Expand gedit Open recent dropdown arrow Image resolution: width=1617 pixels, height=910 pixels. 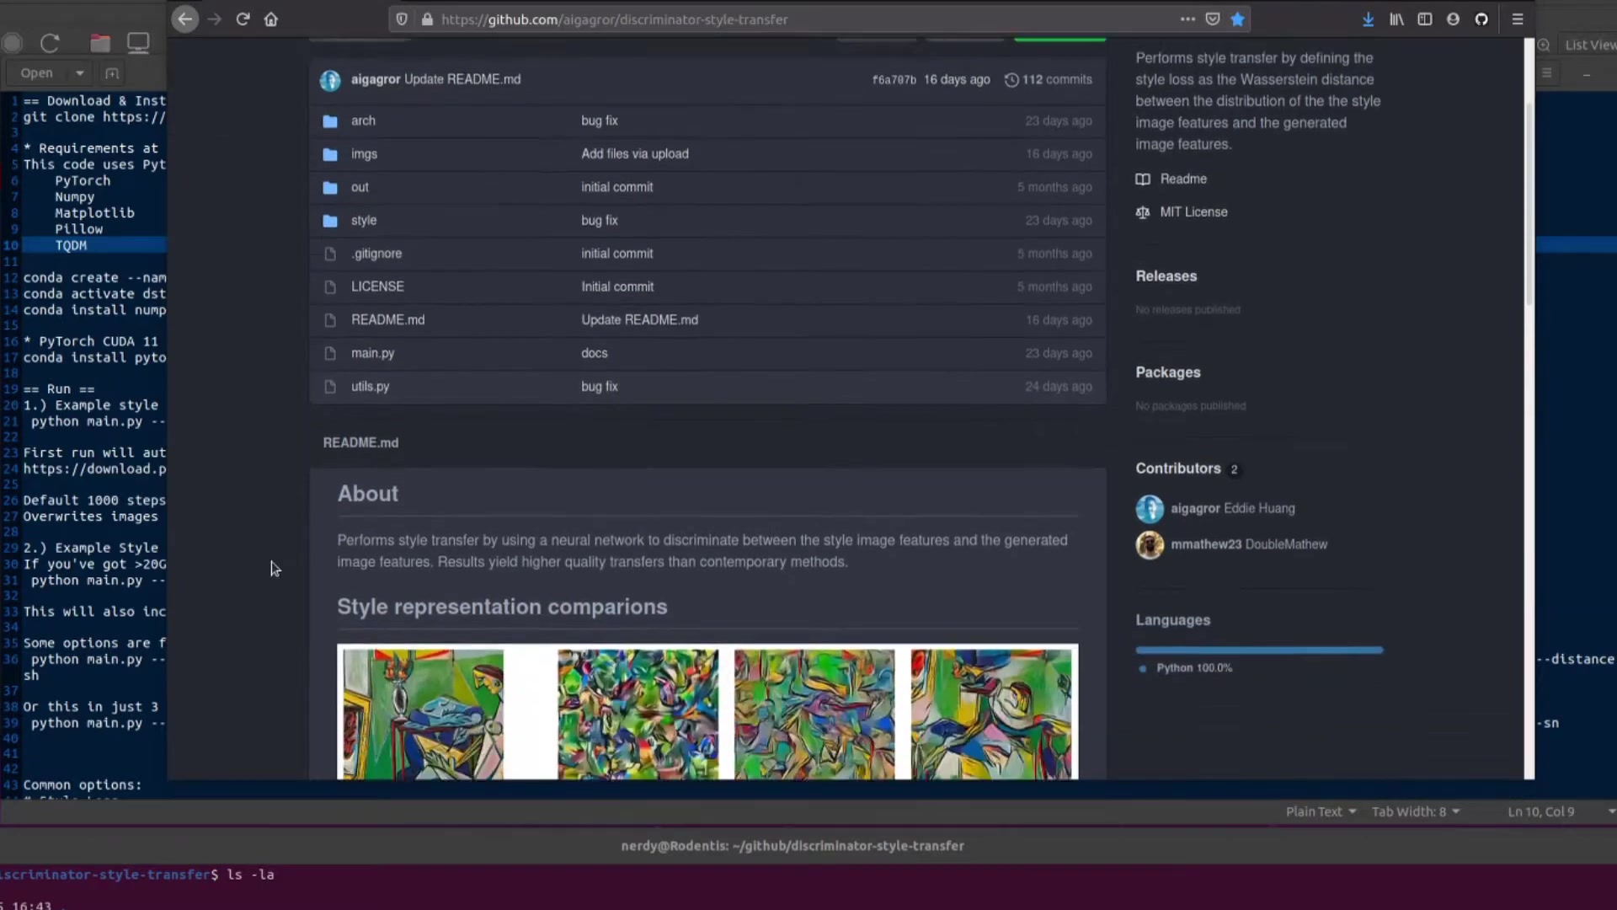[x=79, y=73]
